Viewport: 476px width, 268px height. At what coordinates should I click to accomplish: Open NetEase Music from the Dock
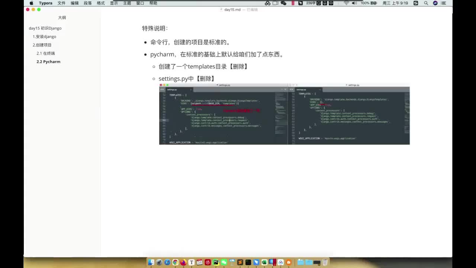click(x=208, y=262)
